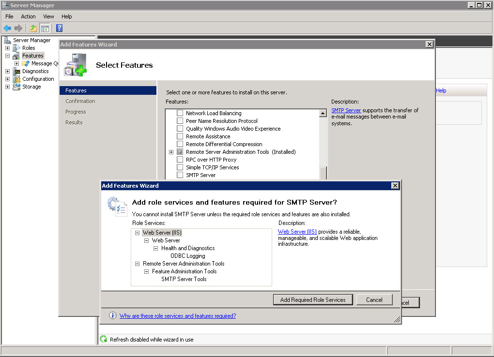Expand the Message Queuing tree node
Viewport: 494px width, 357px height.
[x=16, y=63]
